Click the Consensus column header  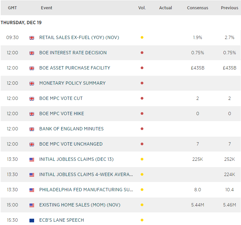point(198,8)
